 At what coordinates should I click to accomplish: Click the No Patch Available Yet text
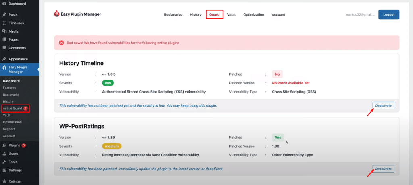click(x=291, y=83)
